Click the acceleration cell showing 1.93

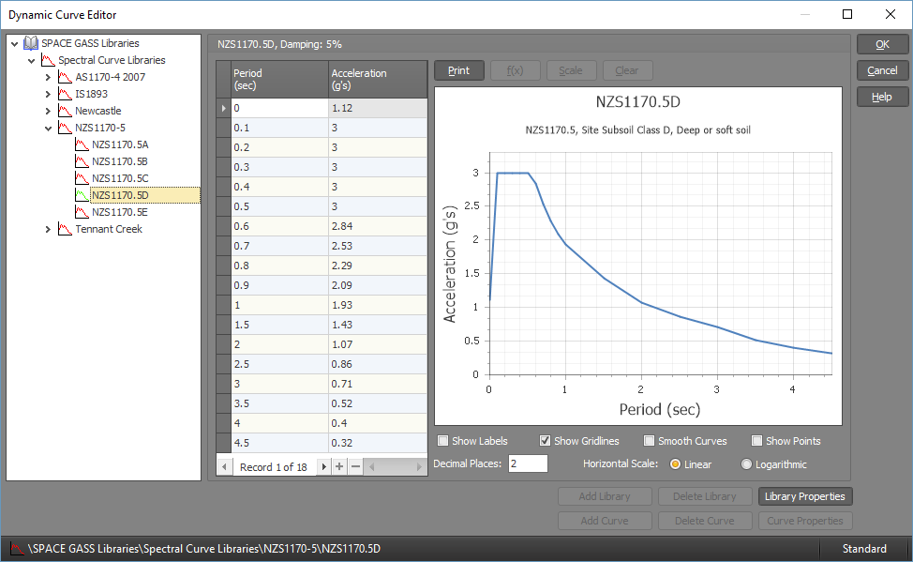pyautogui.click(x=378, y=305)
